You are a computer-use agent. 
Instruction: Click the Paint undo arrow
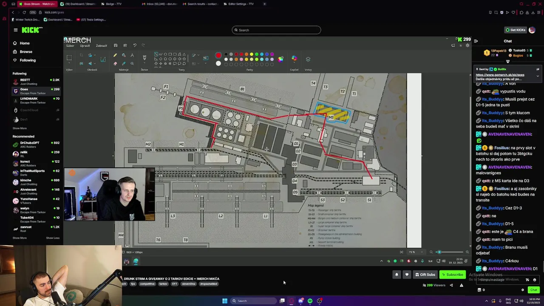coord(135,45)
